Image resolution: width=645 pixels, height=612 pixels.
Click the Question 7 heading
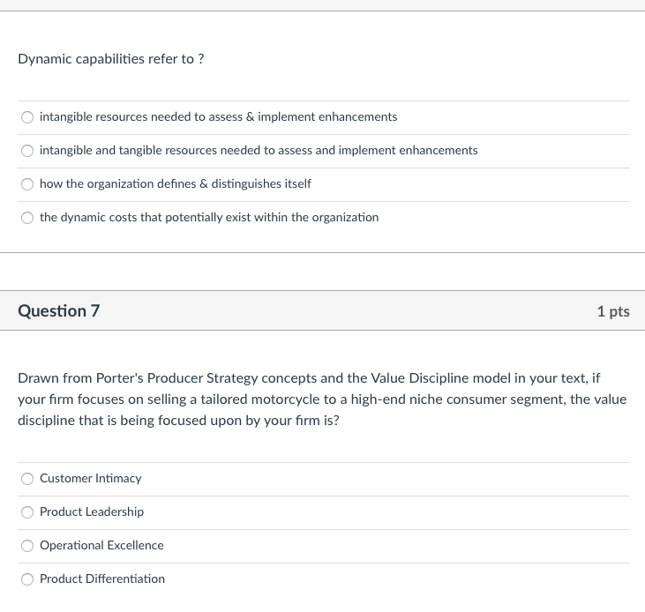pyautogui.click(x=59, y=311)
